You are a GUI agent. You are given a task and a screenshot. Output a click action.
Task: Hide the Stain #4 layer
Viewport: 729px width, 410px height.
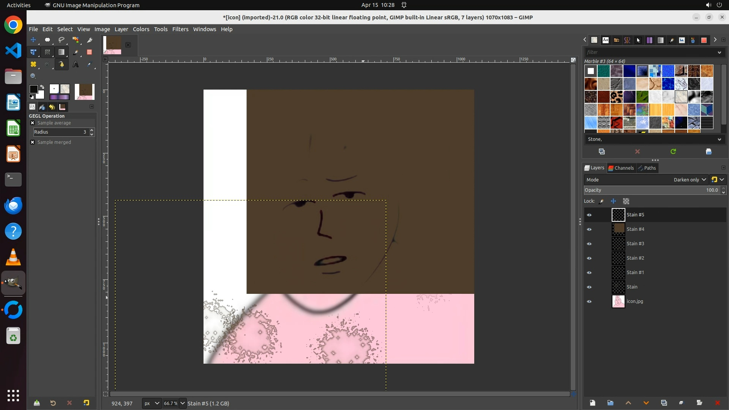coord(589,229)
